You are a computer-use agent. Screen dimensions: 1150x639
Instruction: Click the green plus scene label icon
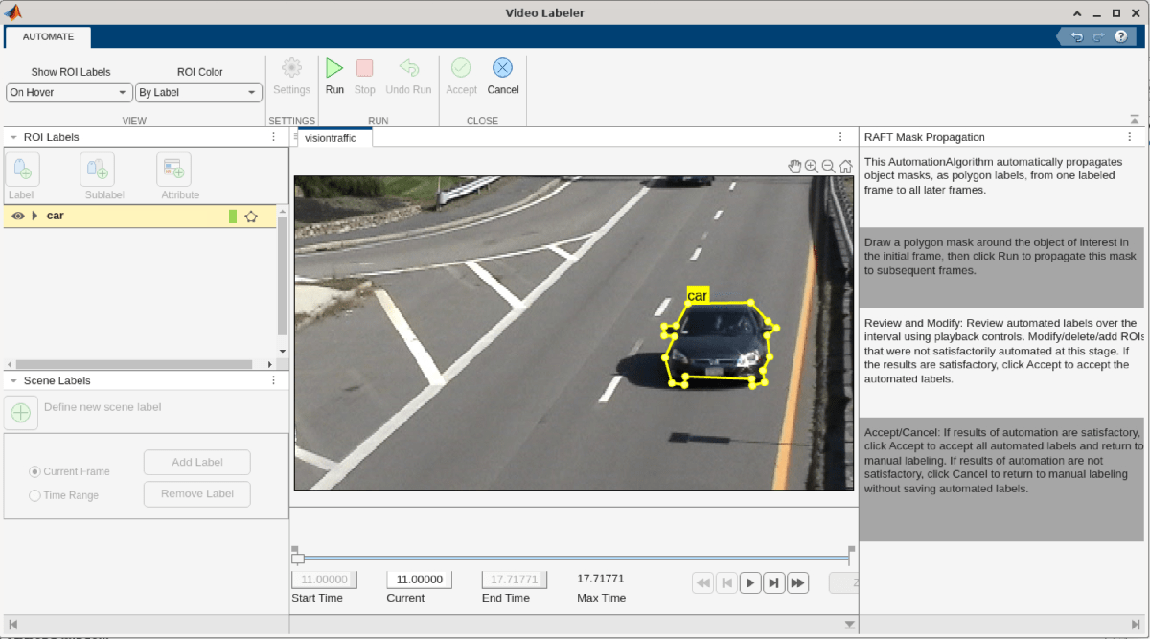pos(21,414)
